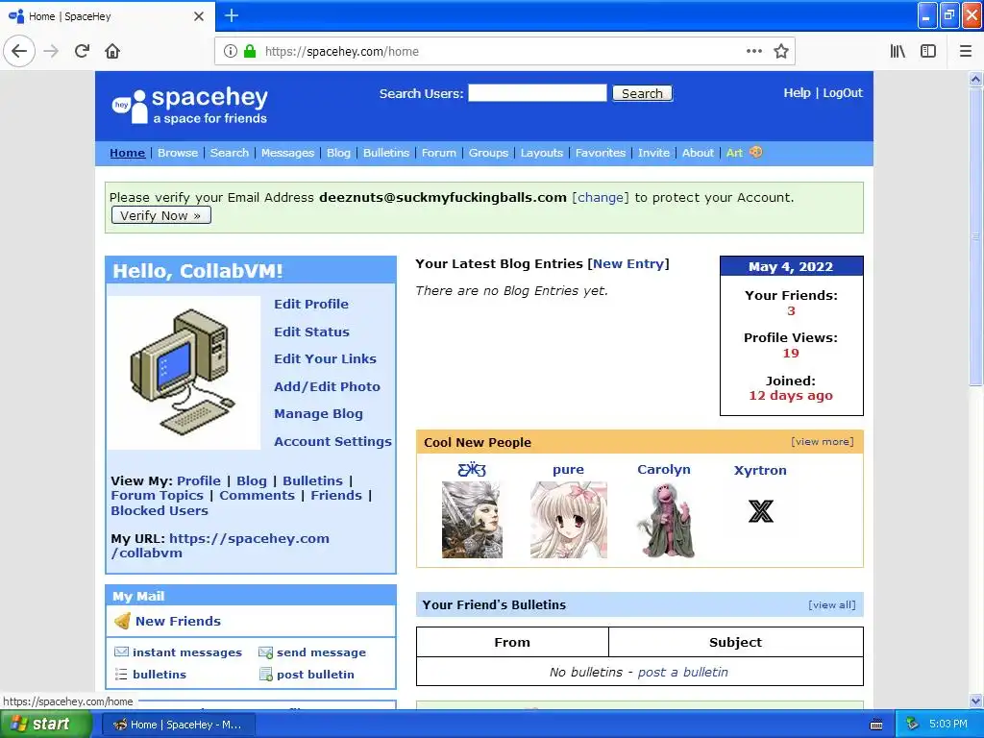The width and height of the screenshot is (984, 738).
Task: Open the Blocked Users link
Action: coord(160,510)
